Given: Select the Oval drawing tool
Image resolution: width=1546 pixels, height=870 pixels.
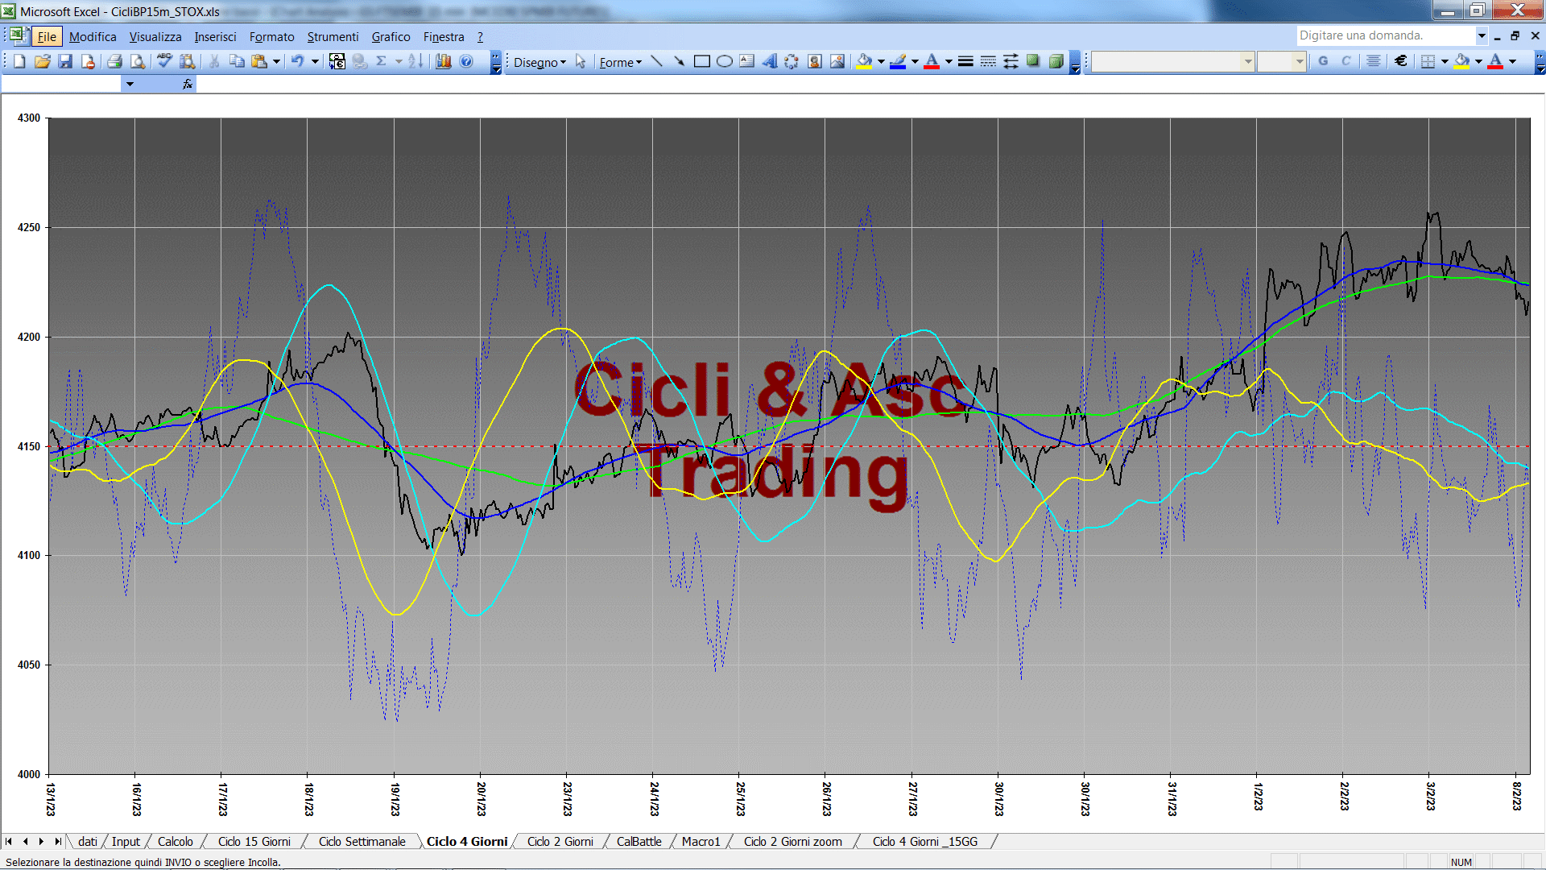Looking at the screenshot, I should coord(725,61).
